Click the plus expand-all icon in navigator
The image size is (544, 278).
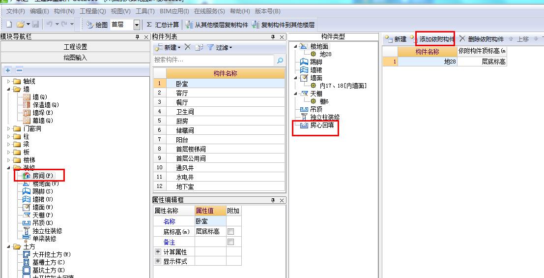[8, 70]
